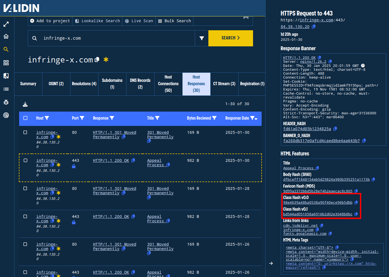Image resolution: width=389 pixels, height=277 pixels.
Task: Click the yellow SEARCH button
Action: 231,38
